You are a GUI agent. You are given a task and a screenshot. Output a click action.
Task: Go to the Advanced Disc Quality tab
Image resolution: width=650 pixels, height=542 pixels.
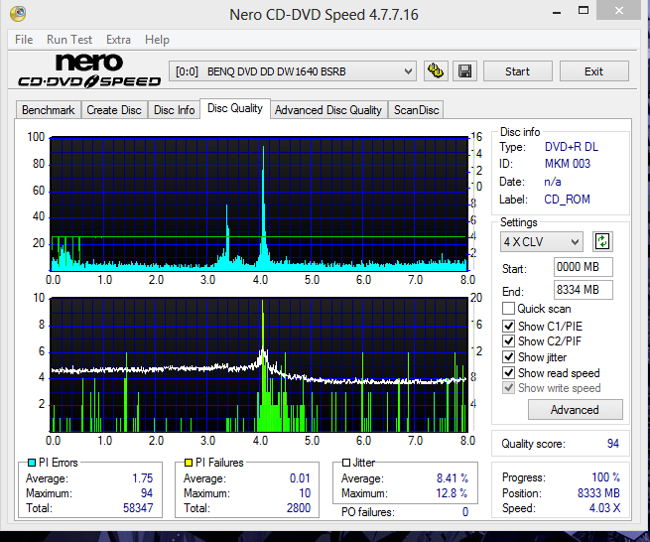tap(327, 110)
